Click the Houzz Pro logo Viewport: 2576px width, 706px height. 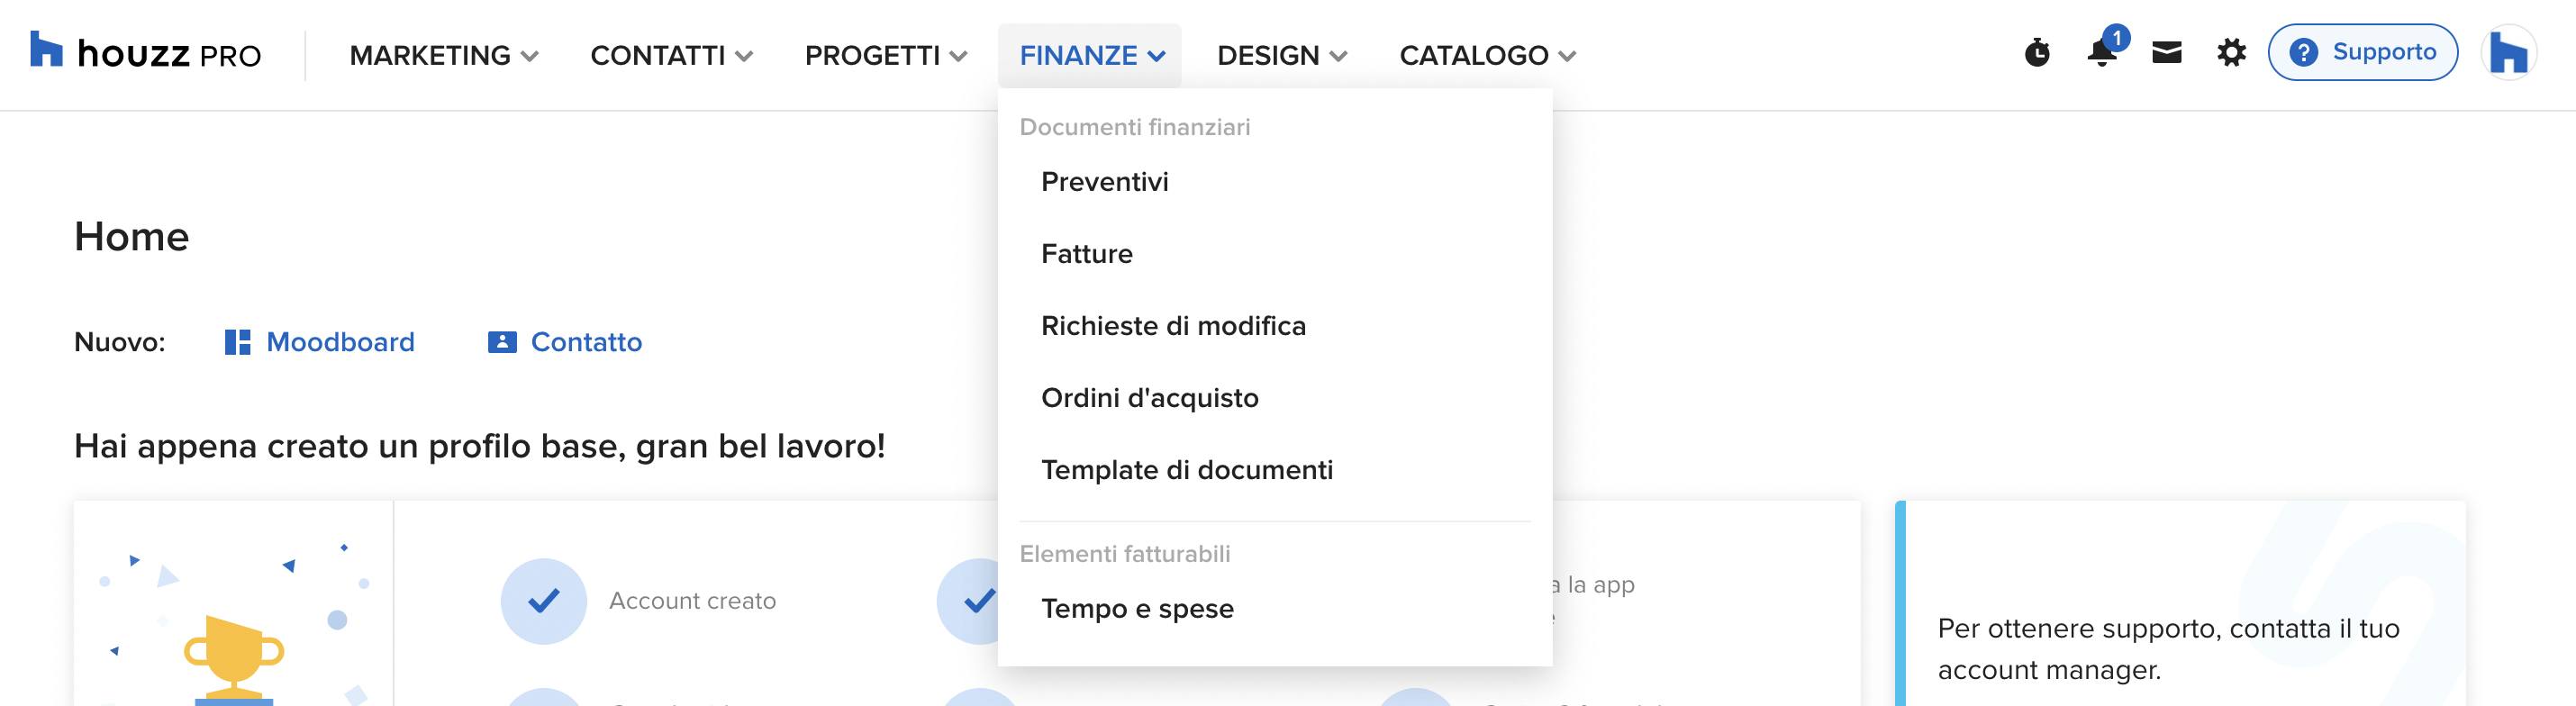point(146,52)
